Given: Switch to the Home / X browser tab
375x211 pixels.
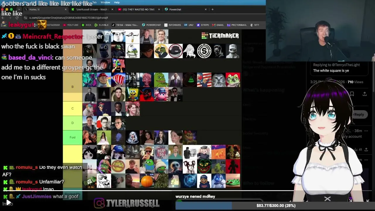Looking at the screenshot, I should (x=45, y=9).
